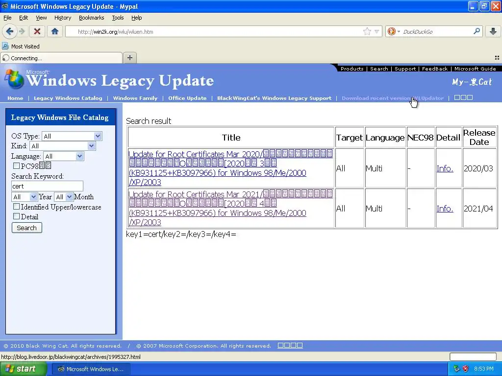
Task: Click the Search link in the top bar
Action: (379, 69)
